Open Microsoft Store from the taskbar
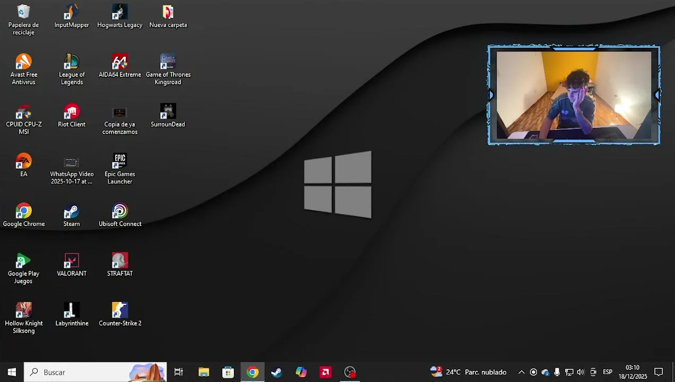This screenshot has width=675, height=382. coord(228,372)
